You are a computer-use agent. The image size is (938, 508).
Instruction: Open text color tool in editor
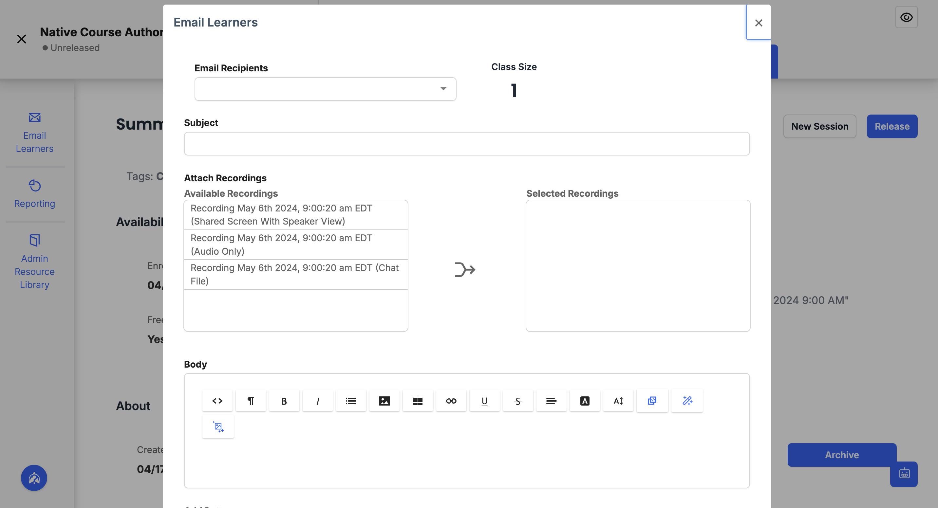(585, 401)
